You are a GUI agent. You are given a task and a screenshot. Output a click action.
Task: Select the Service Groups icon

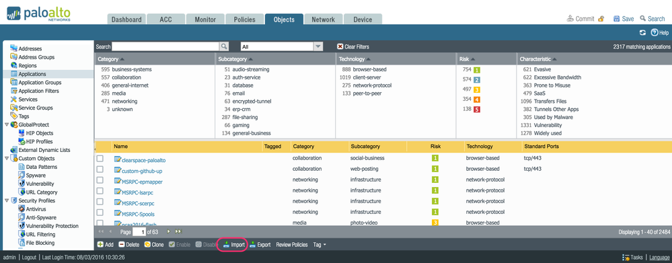tap(13, 108)
